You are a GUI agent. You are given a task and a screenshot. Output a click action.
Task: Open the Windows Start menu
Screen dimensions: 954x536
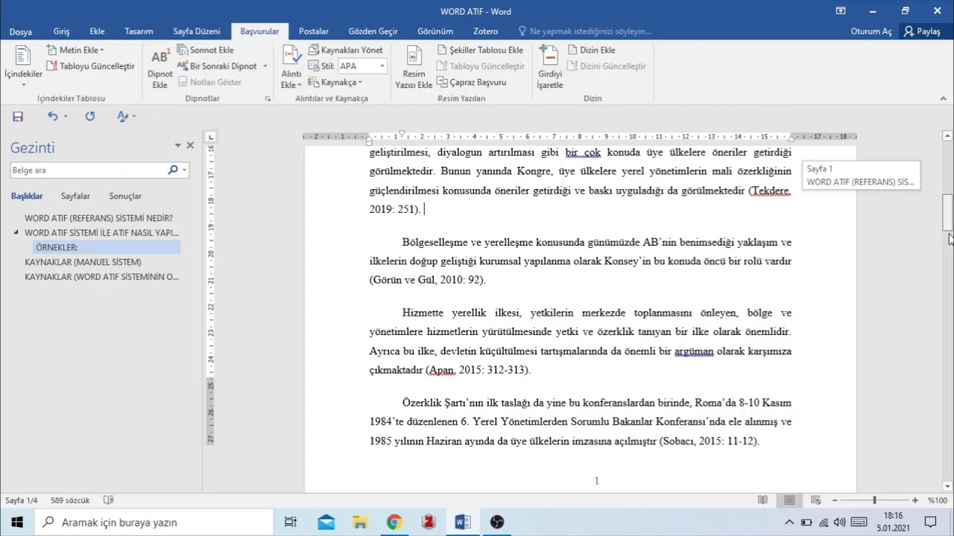point(17,522)
